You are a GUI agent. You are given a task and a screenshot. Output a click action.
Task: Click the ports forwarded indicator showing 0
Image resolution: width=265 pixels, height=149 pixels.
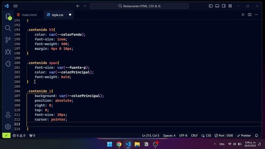[x=32, y=135]
